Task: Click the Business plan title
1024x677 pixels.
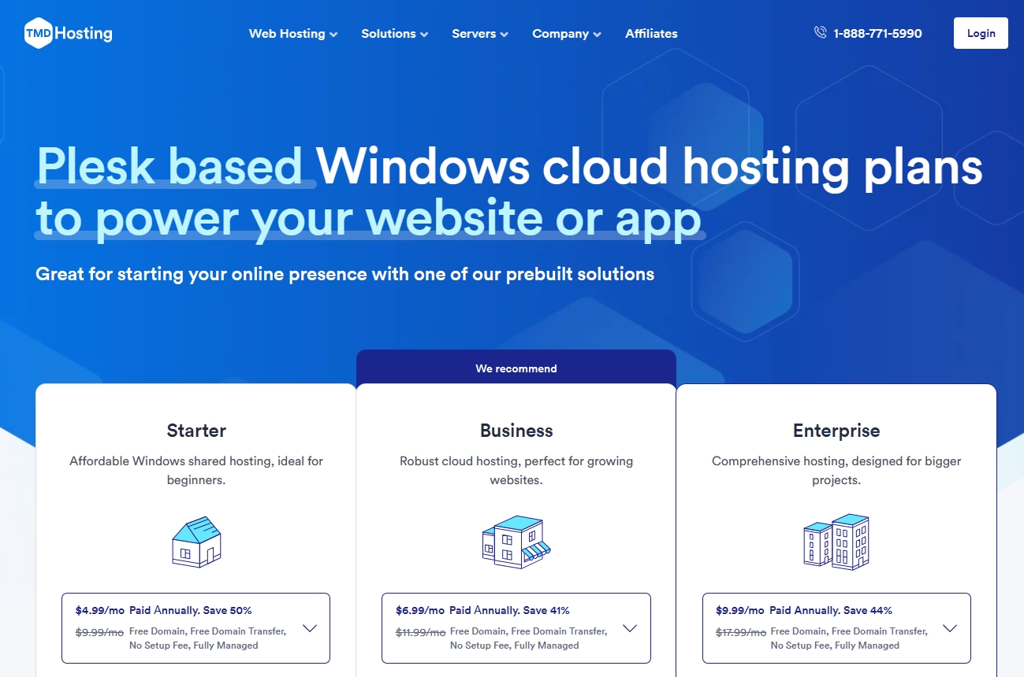Action: 516,431
